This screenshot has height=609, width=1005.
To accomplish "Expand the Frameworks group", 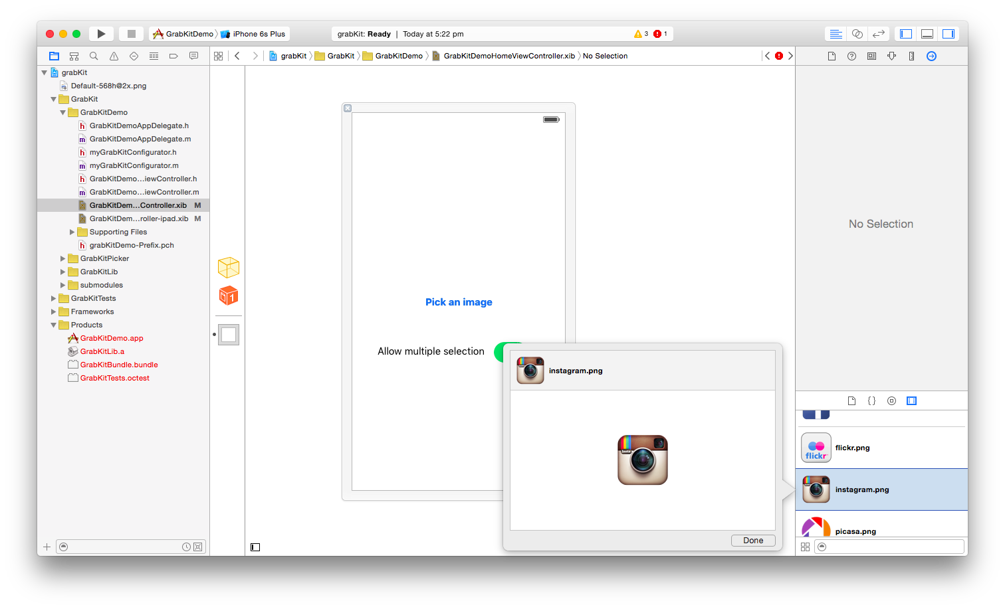I will point(54,311).
